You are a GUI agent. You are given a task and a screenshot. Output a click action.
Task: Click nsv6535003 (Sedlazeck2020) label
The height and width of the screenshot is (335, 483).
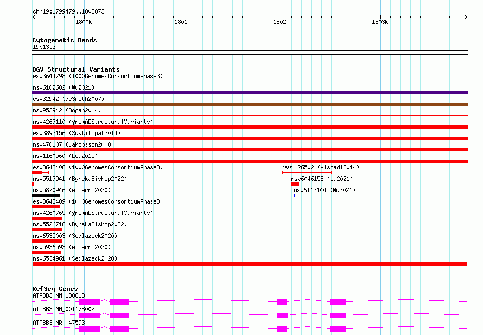(x=75, y=236)
